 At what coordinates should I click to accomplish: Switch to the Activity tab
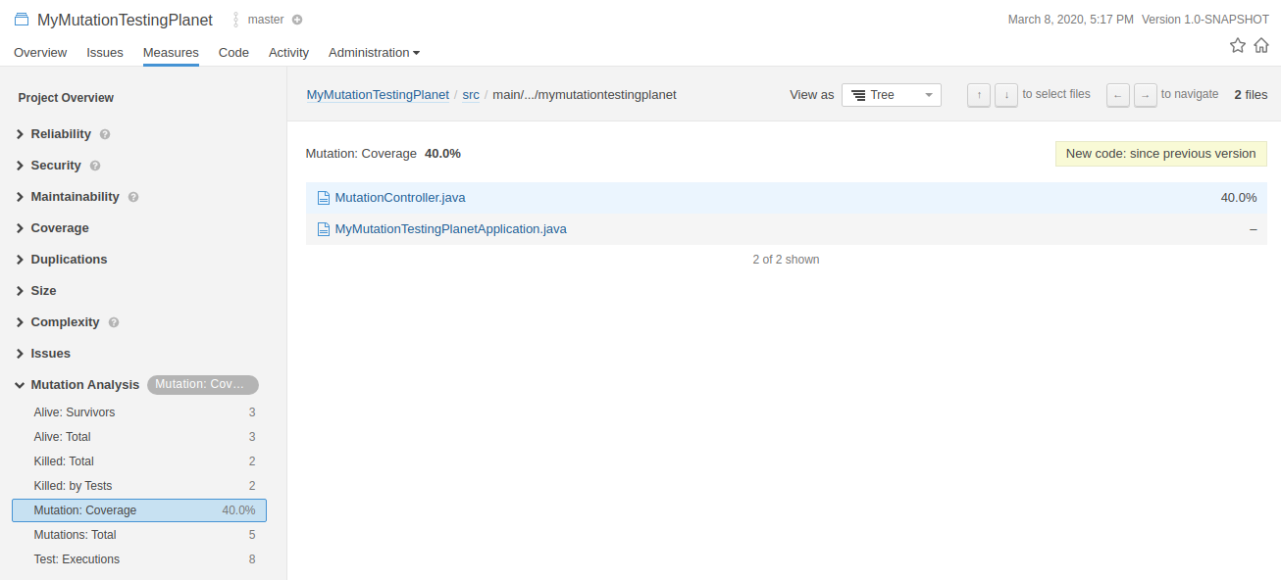tap(288, 53)
